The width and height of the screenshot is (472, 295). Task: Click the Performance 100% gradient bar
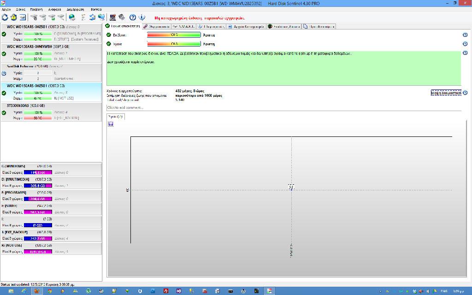coord(174,35)
